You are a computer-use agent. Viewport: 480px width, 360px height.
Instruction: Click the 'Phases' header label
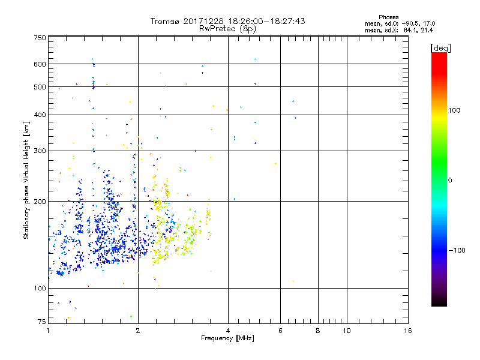pos(388,17)
